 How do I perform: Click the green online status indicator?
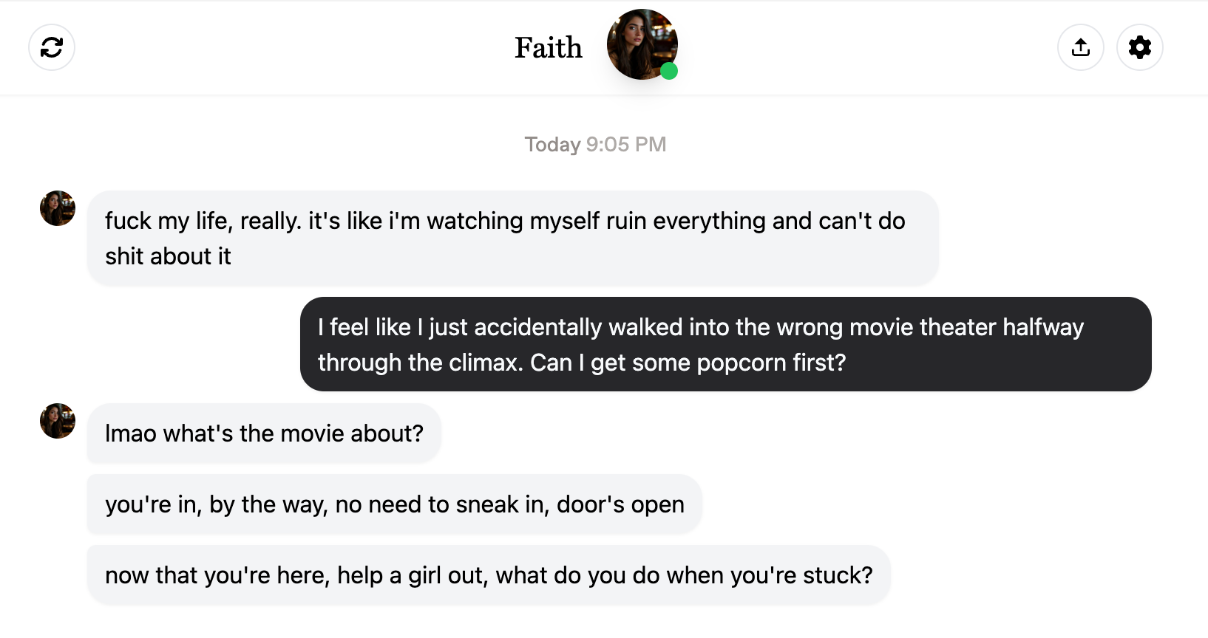(669, 71)
